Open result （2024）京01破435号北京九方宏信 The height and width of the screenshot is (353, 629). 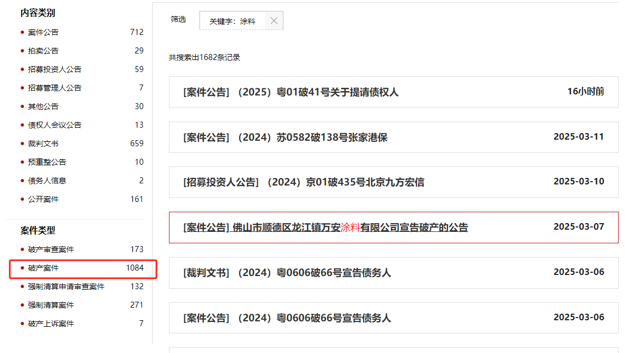(x=304, y=182)
